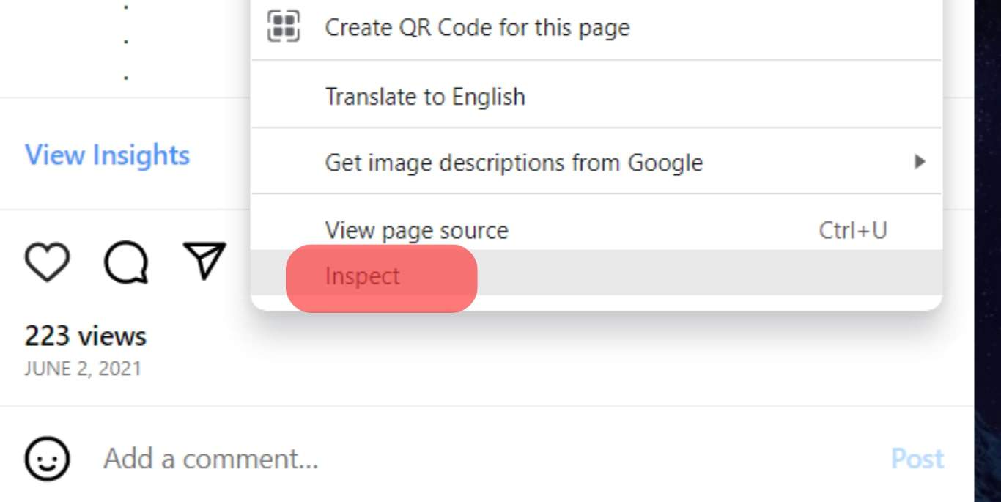The width and height of the screenshot is (1001, 502).
Task: Select Translate to English
Action: point(425,96)
